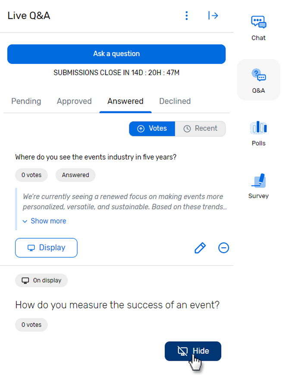Edit the answered question with pencil icon
The image size is (282, 375).
point(200,248)
